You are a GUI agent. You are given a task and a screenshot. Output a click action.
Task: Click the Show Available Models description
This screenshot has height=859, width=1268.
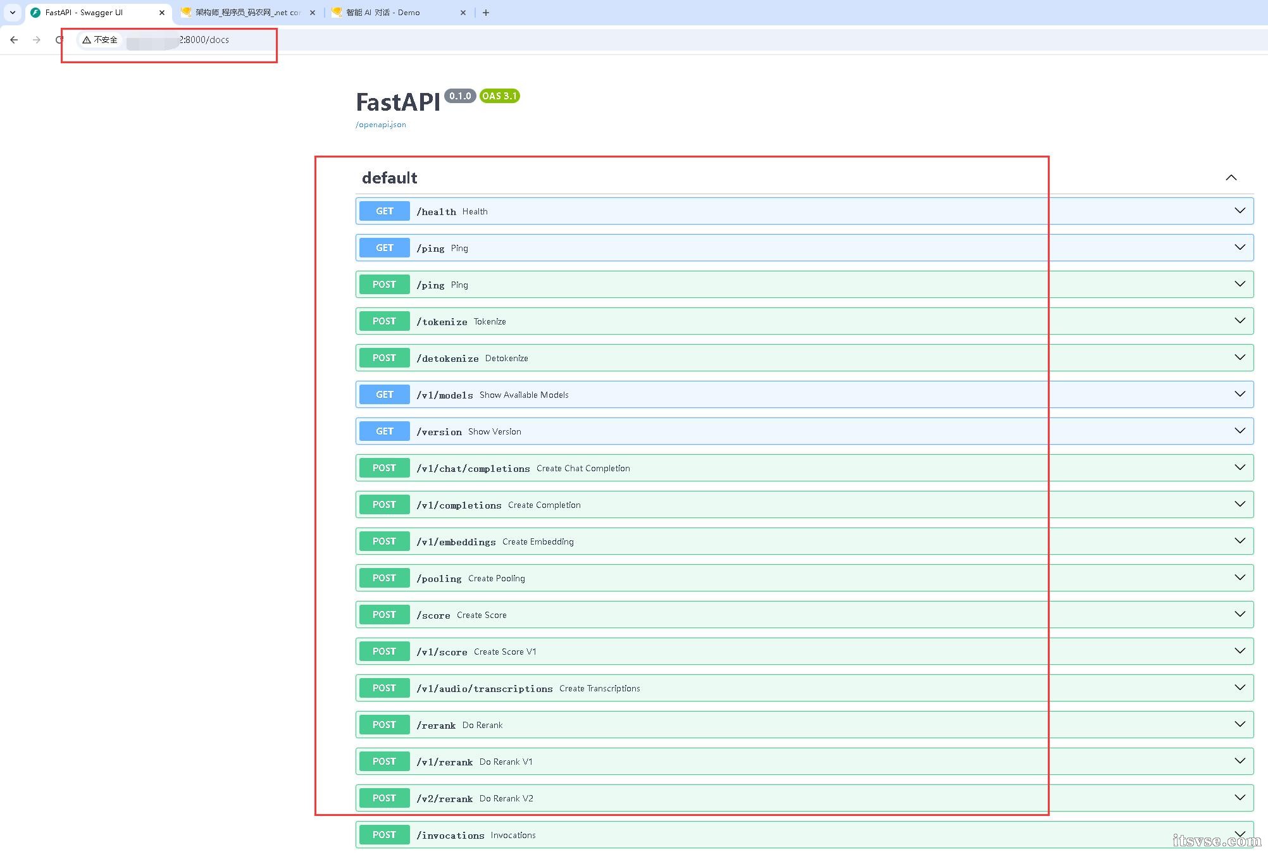click(x=524, y=395)
